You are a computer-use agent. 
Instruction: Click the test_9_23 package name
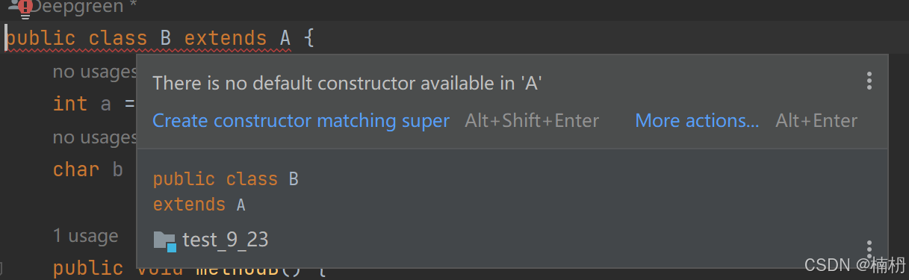(226, 240)
